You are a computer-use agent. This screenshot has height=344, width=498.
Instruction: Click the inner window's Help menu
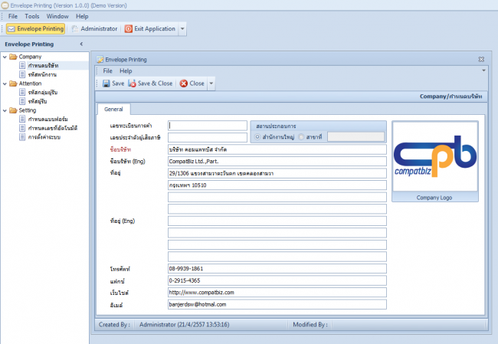coord(126,70)
